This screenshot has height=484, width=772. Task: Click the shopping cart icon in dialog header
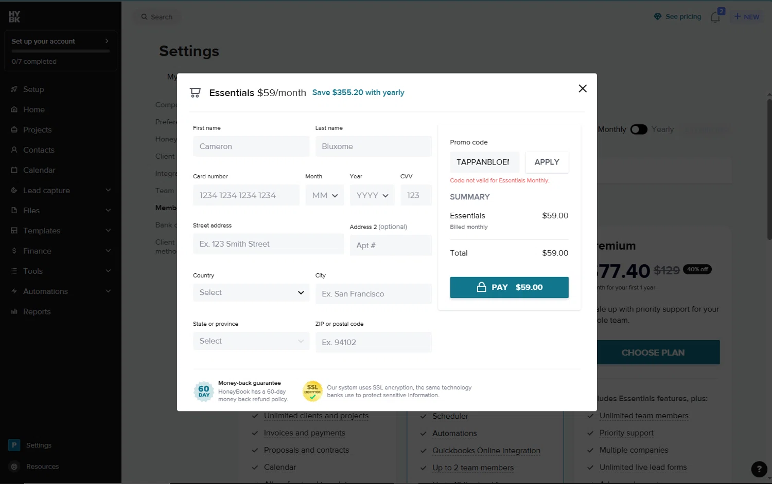tap(195, 92)
